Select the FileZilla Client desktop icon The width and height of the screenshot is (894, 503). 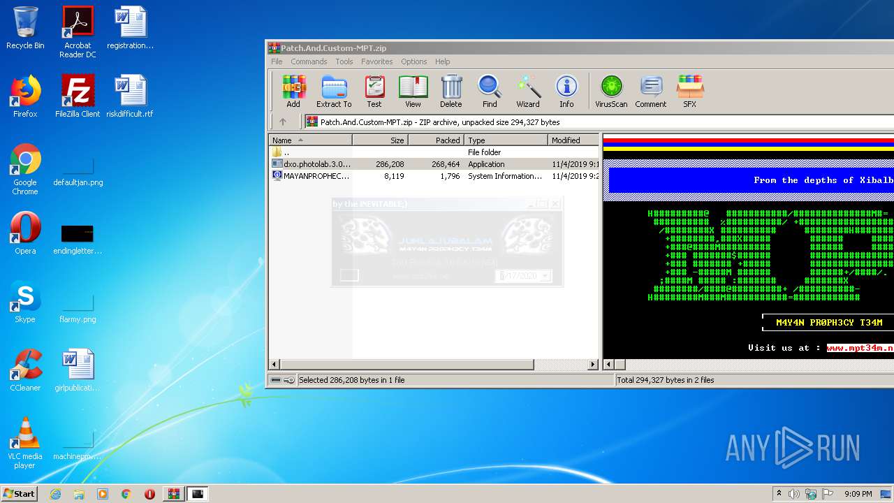pyautogui.click(x=78, y=96)
